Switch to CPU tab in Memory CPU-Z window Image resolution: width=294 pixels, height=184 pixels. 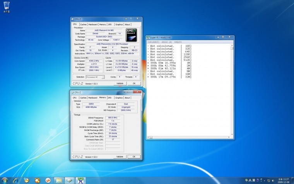tap(75, 98)
